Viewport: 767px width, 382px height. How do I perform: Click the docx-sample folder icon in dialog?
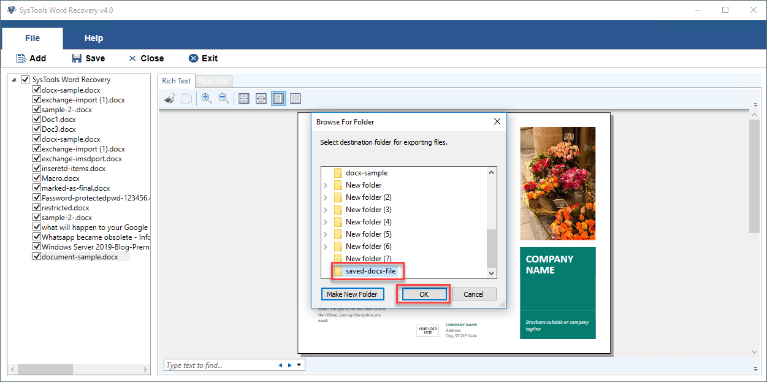point(338,172)
